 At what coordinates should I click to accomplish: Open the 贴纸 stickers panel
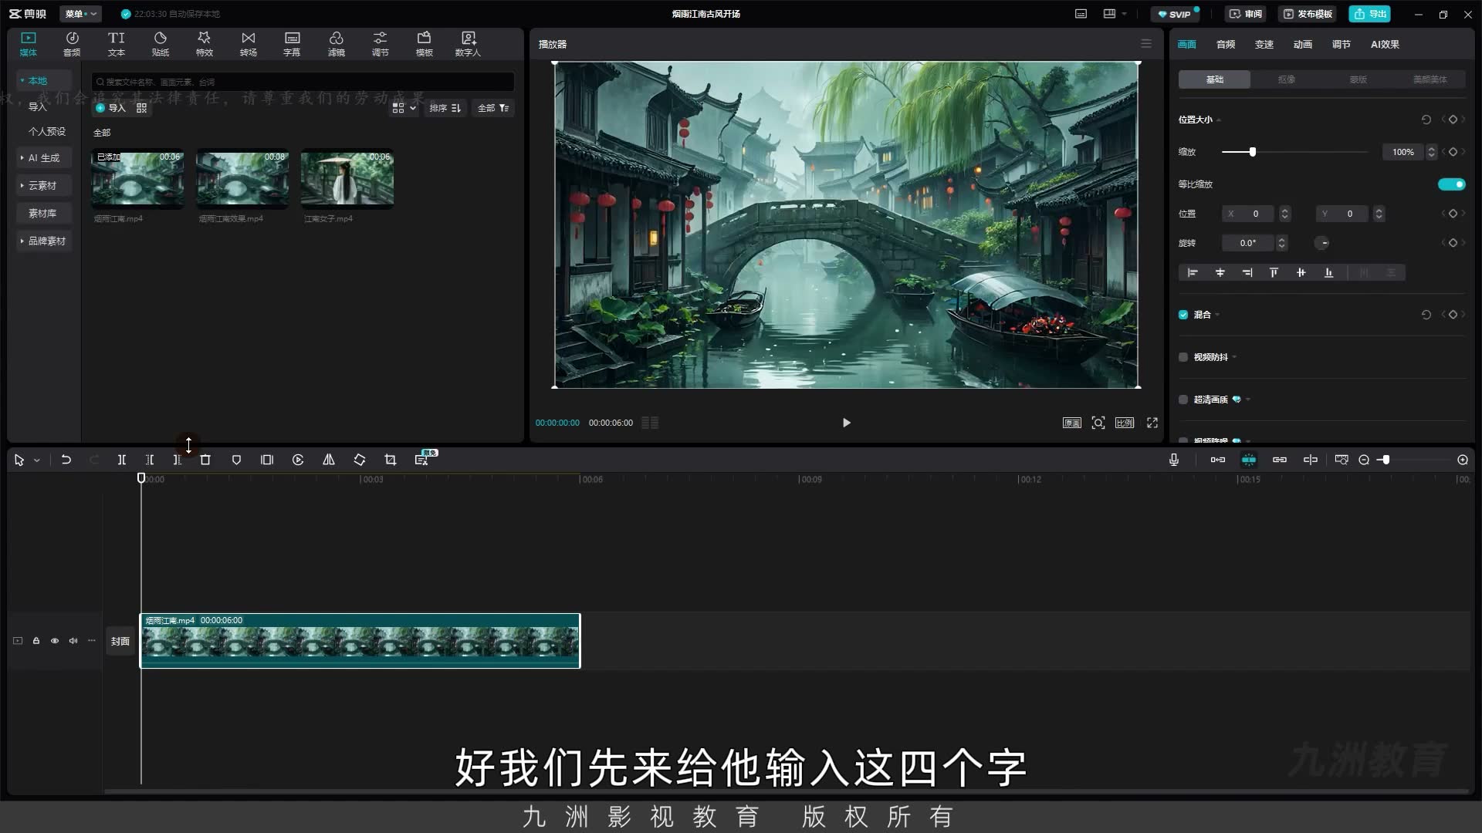pos(161,44)
